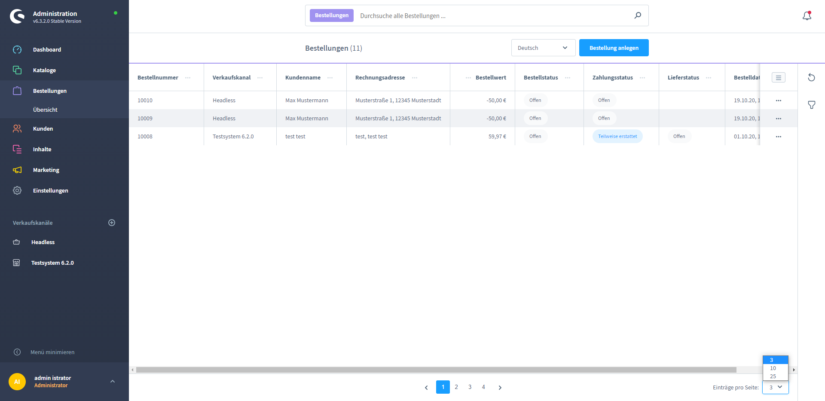Open the Headless sales channel
The width and height of the screenshot is (825, 401).
pos(43,242)
